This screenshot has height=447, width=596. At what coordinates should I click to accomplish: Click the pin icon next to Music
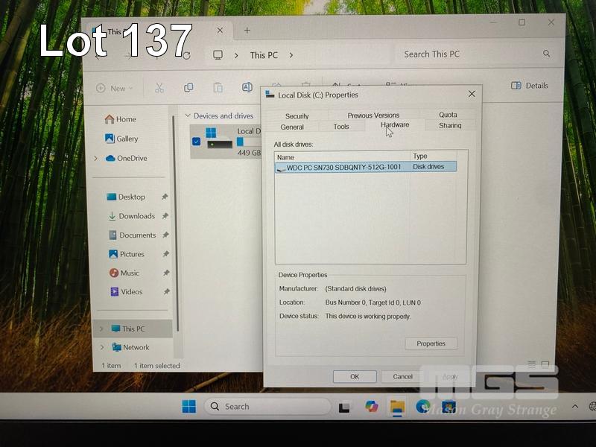click(x=166, y=273)
